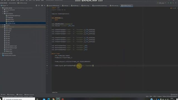Click the Bandicam recorder taskbar icon
The width and height of the screenshot is (178, 100).
pyautogui.click(x=63, y=99)
